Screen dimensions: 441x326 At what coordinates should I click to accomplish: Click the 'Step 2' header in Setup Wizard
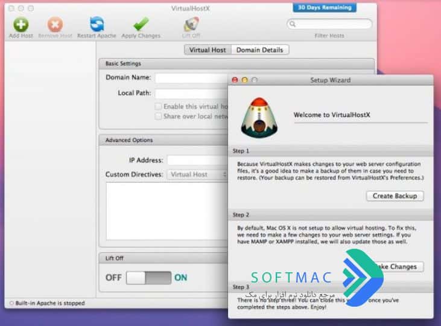click(x=241, y=215)
